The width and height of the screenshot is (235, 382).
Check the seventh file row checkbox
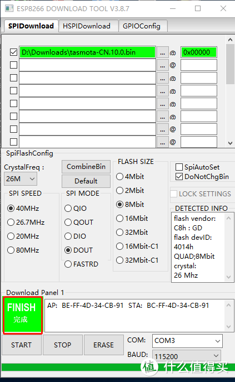tap(13, 129)
